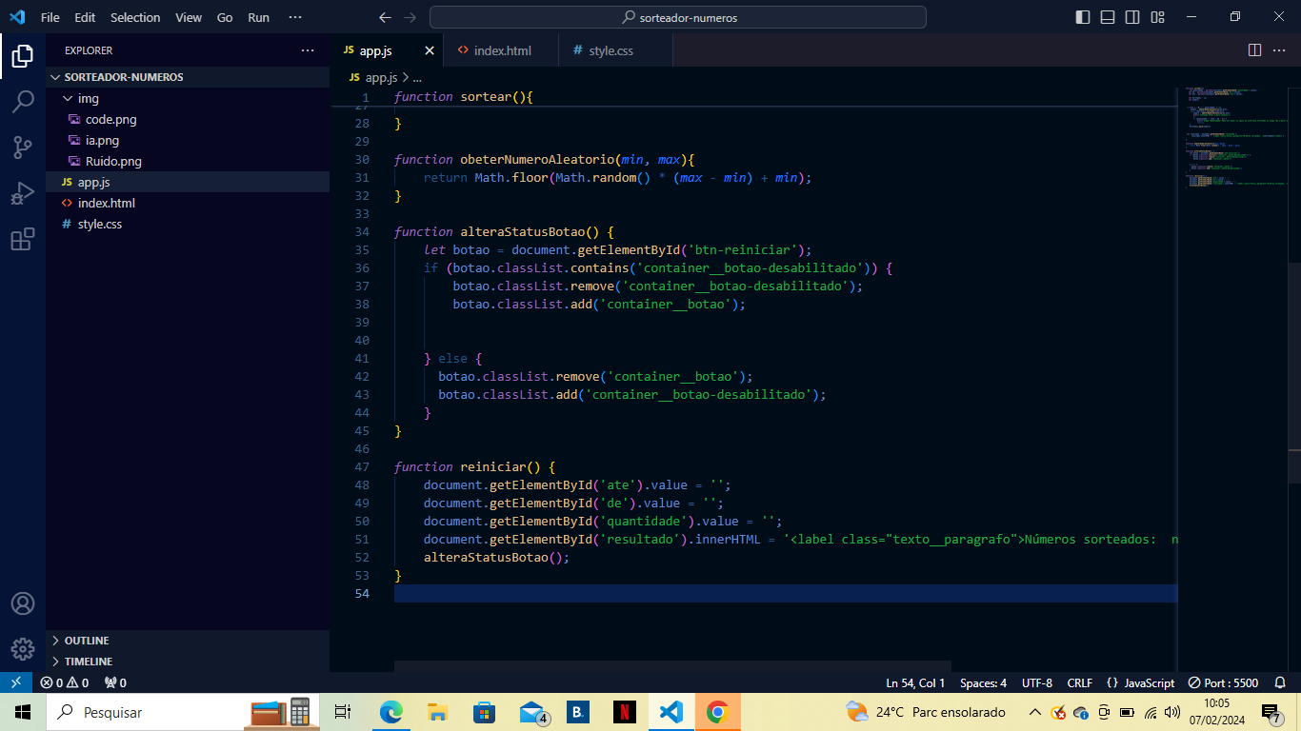Open the Accounts menu icon
The image size is (1301, 731).
pos(23,603)
